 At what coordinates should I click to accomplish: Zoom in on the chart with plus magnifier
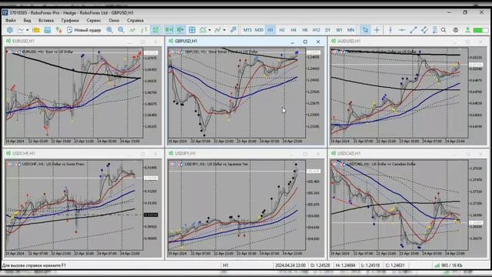click(109, 30)
